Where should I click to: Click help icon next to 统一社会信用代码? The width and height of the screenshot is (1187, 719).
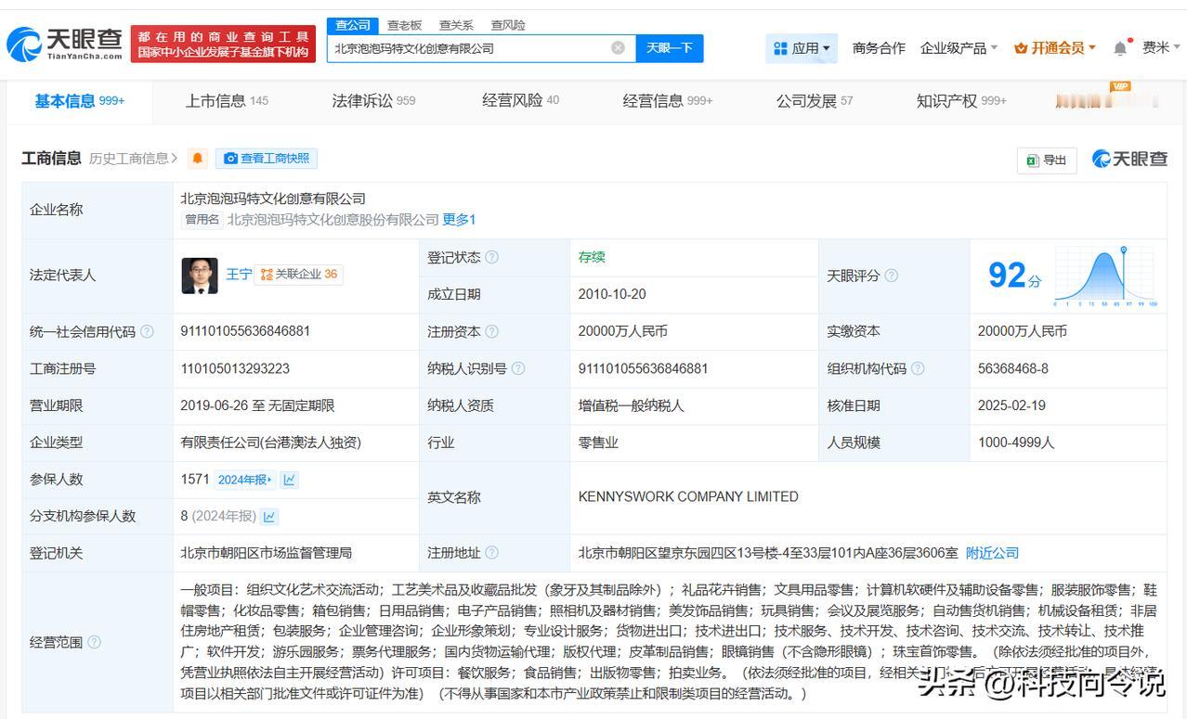coord(147,331)
